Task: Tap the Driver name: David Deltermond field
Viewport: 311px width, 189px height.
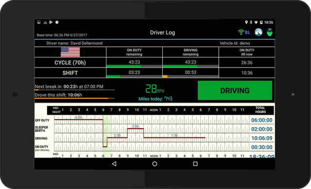Action: coord(74,43)
